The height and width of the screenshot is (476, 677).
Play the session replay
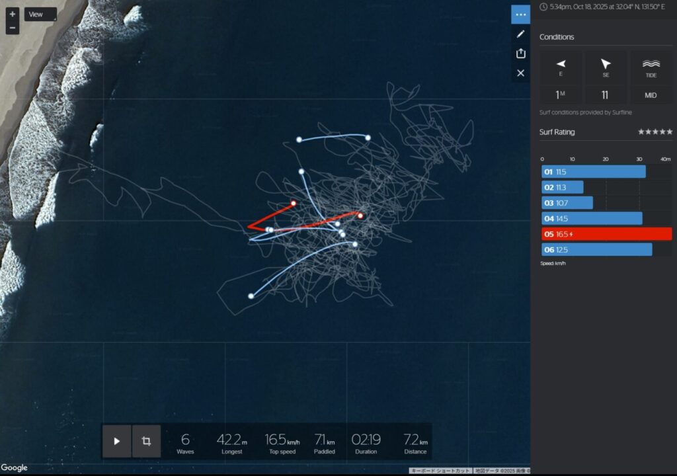[117, 441]
